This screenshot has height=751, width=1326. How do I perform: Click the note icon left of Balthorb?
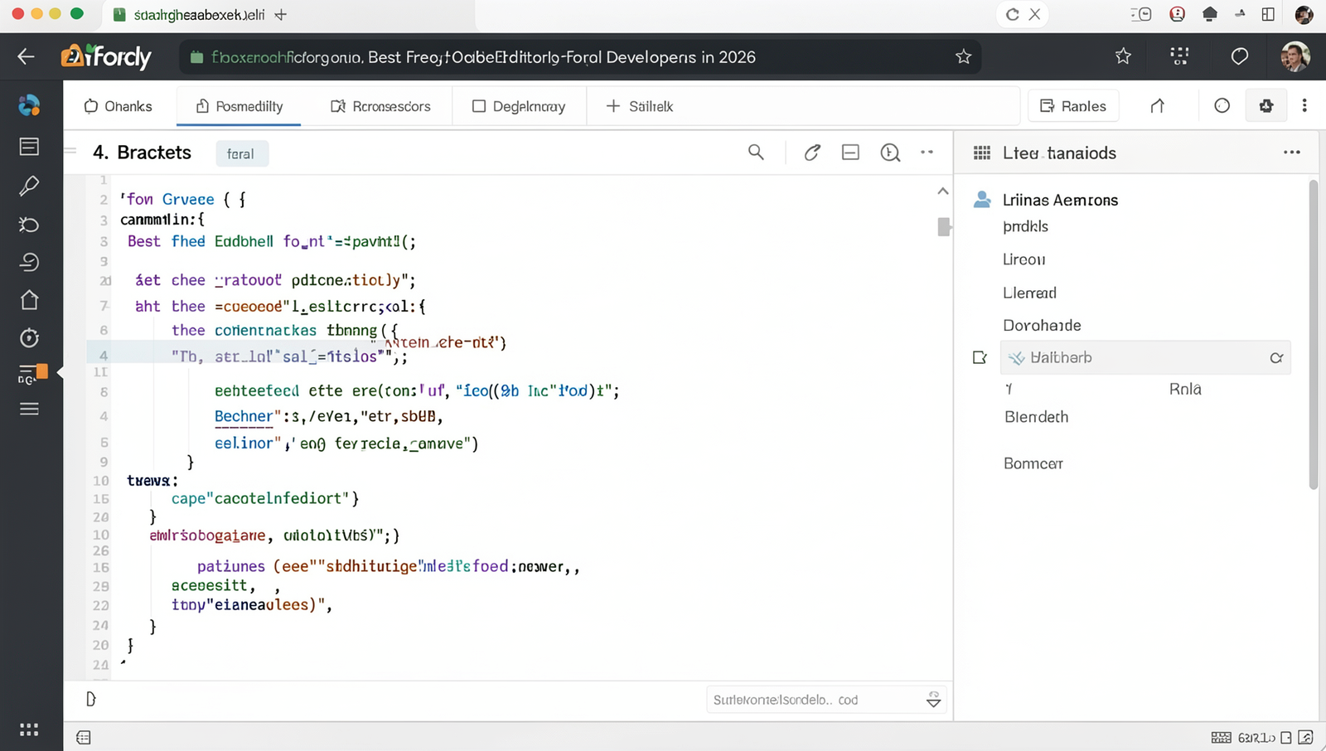coord(980,358)
